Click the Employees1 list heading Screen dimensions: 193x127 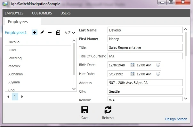(16, 32)
